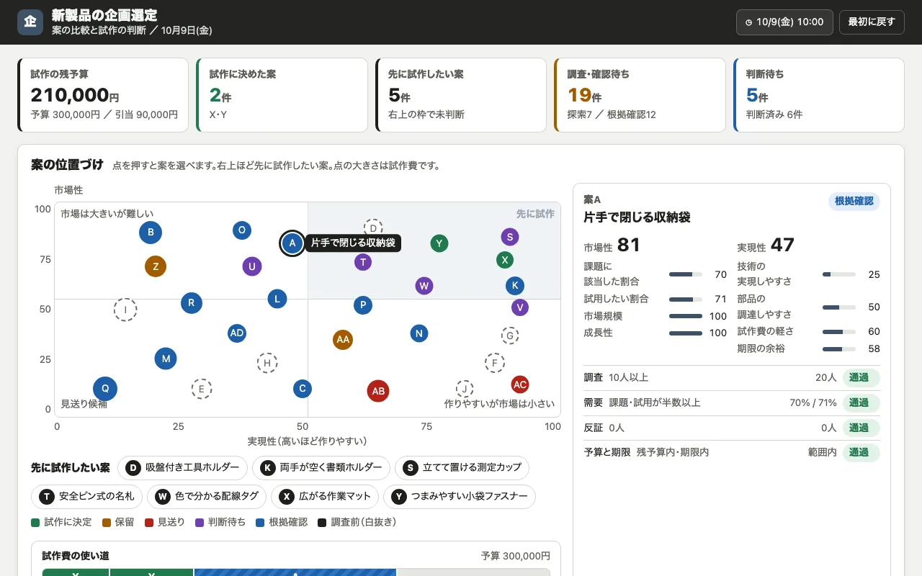Image resolution: width=922 pixels, height=576 pixels.
Task: Pick the dashed I point on the chart
Action: (125, 310)
